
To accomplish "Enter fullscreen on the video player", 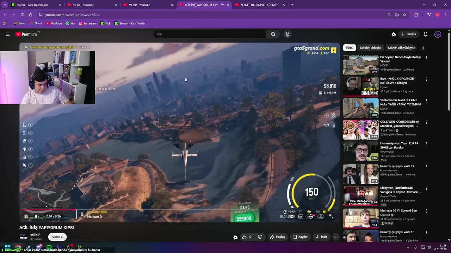I will tap(331, 216).
